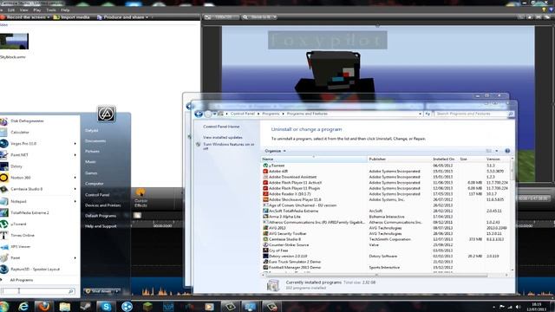The image size is (555, 312).
Task: Click the Back arrow in Control Panel window
Action: click(x=199, y=114)
